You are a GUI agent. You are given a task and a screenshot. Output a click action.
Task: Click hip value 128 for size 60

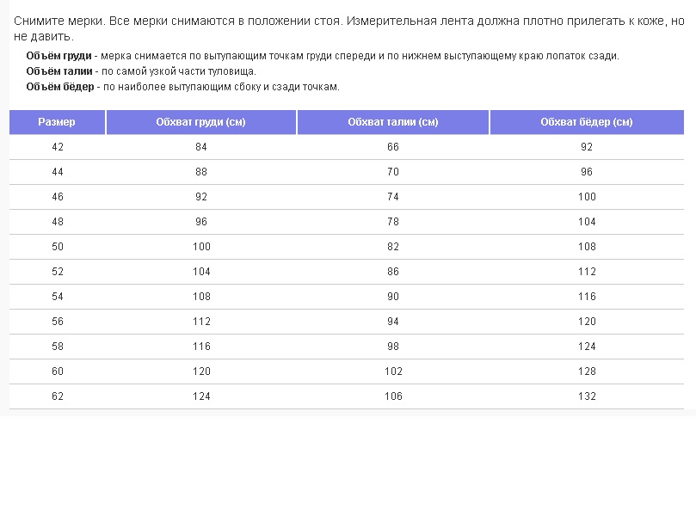(587, 371)
